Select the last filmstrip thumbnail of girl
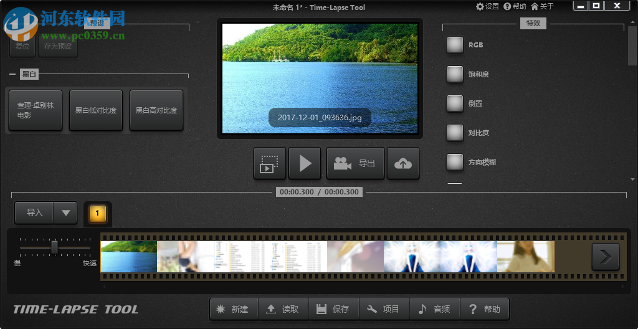The width and height of the screenshot is (638, 329). click(x=526, y=257)
